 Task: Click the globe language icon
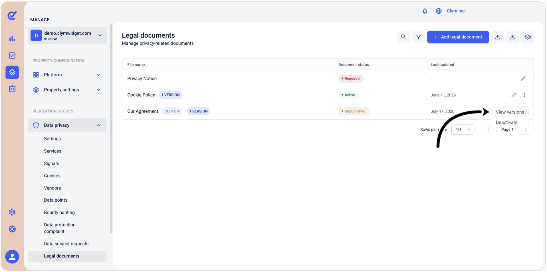pos(439,11)
